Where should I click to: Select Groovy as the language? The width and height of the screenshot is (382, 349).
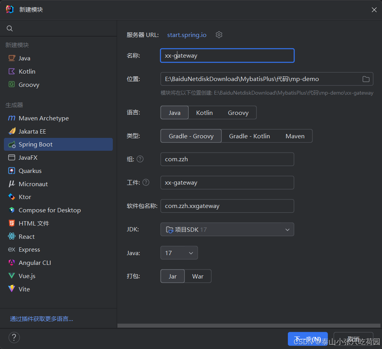point(238,113)
